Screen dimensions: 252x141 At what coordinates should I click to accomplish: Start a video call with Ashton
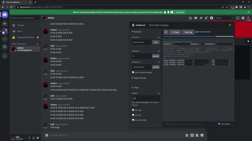click(196, 18)
